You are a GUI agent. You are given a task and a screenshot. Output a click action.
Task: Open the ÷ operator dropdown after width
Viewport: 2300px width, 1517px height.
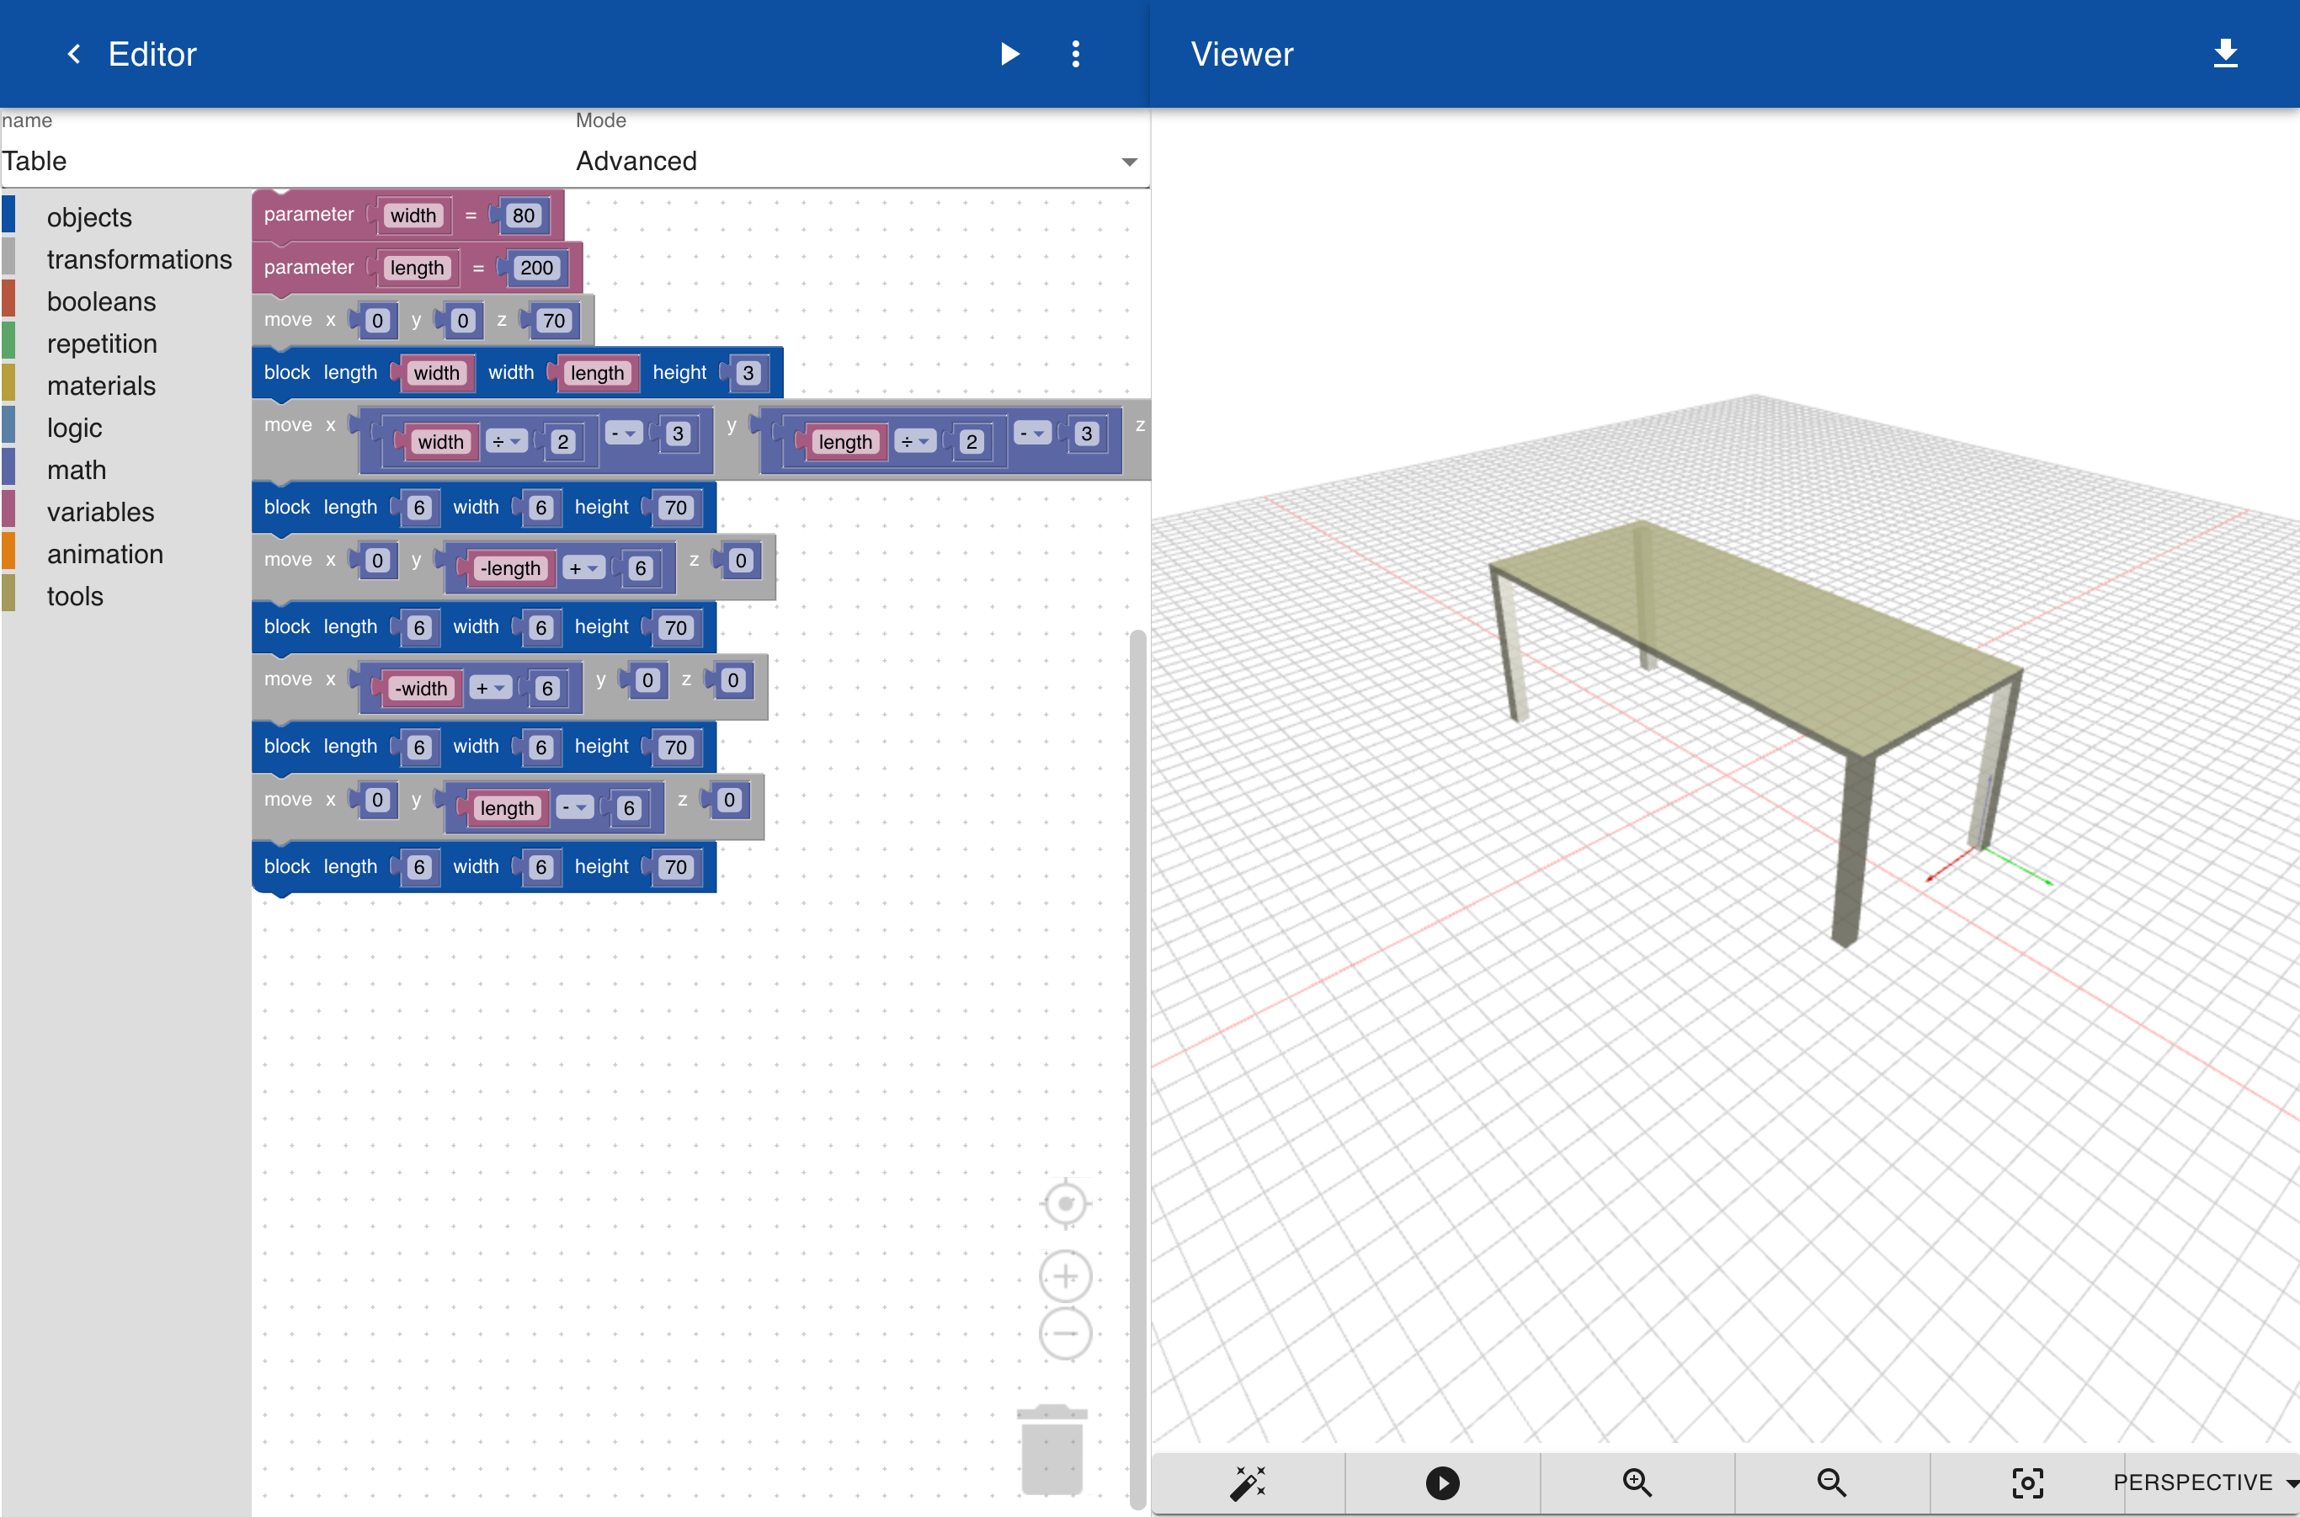(x=506, y=441)
